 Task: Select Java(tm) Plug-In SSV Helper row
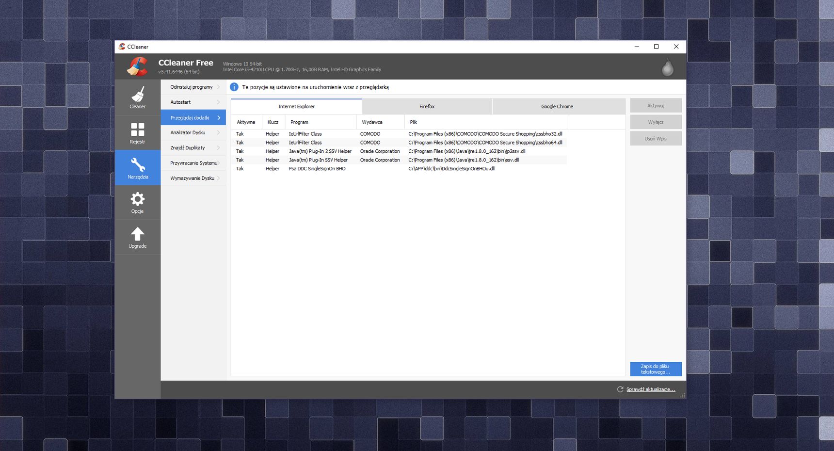pos(399,160)
